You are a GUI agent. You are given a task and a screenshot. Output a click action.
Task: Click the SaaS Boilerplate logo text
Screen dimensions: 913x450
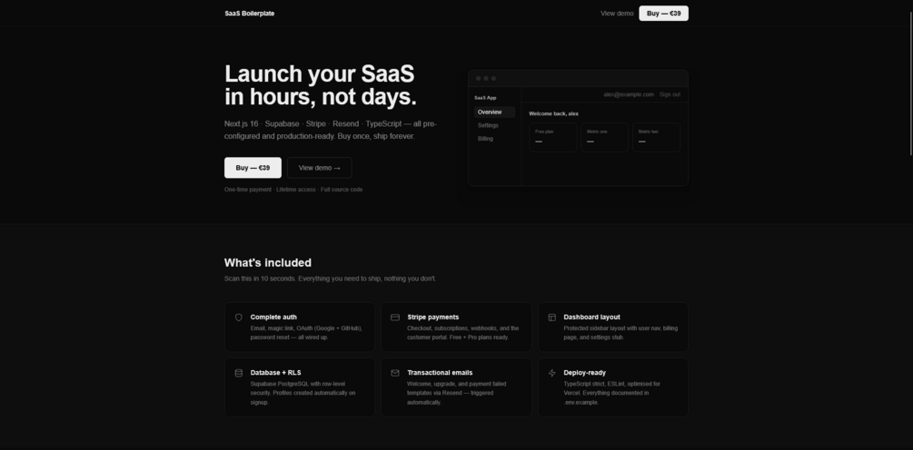tap(249, 14)
